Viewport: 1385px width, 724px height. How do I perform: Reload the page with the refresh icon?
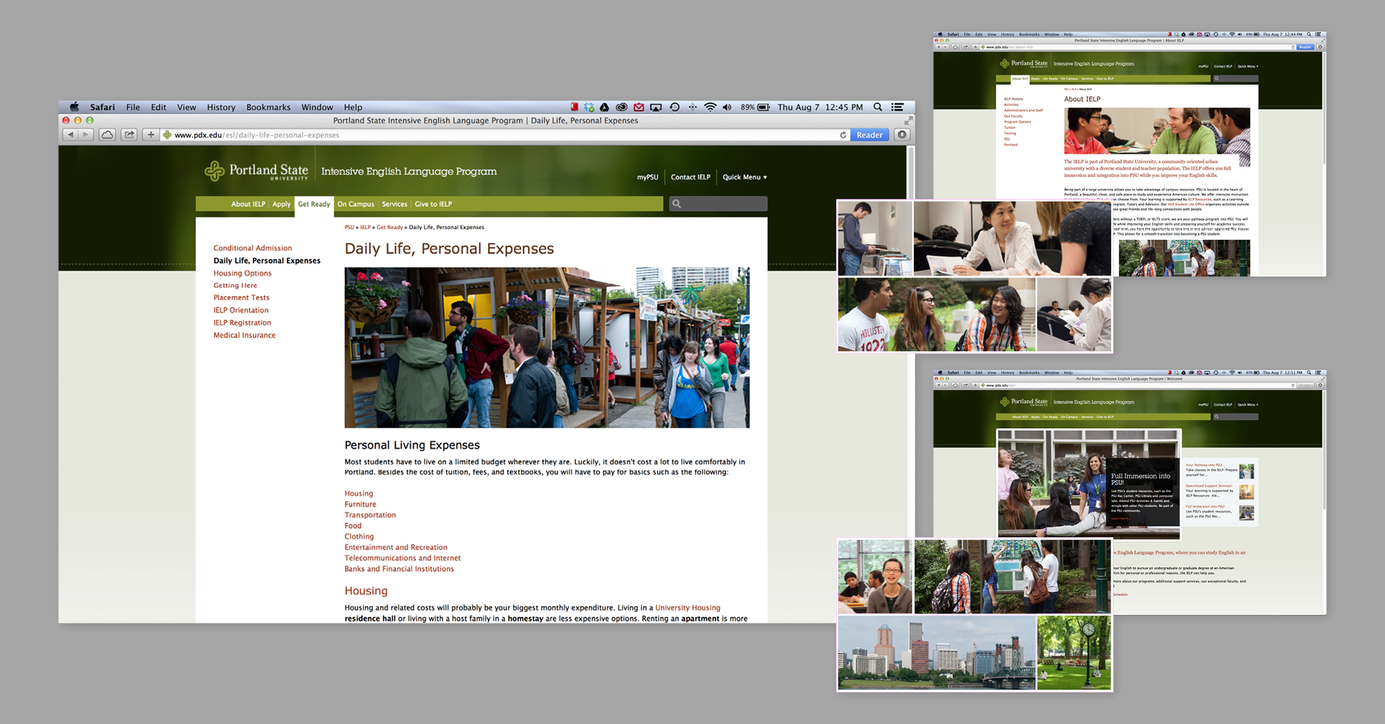(843, 135)
